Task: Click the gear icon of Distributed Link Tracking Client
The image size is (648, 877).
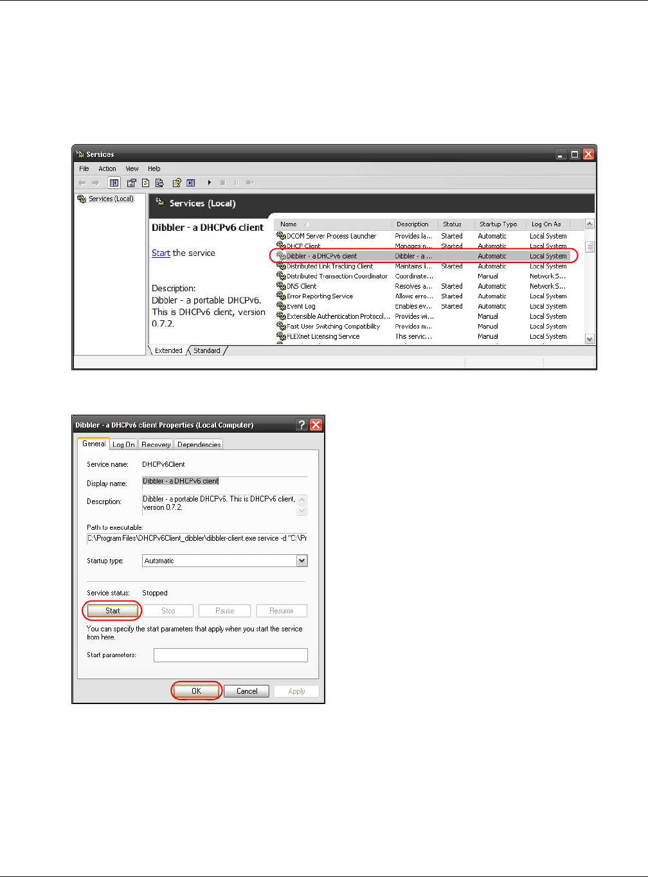Action: point(281,266)
